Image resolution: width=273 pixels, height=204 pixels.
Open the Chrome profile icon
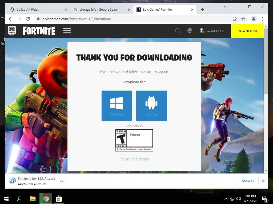tap(254, 19)
